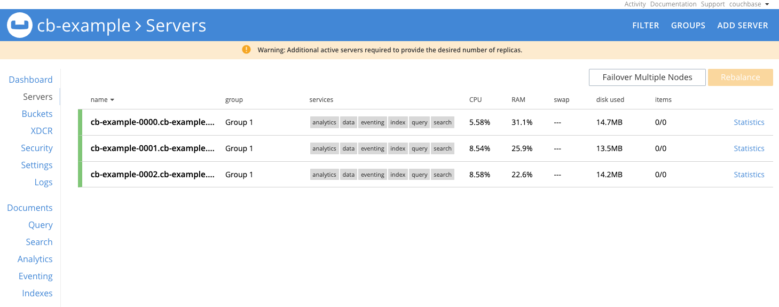
Task: Click the RAM value 22.6%
Action: pyautogui.click(x=522, y=175)
